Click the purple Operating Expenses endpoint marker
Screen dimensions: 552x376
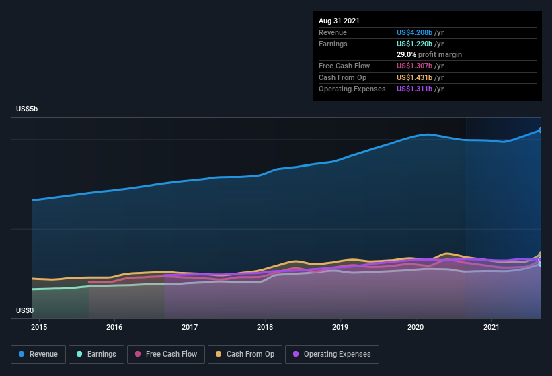coord(541,259)
